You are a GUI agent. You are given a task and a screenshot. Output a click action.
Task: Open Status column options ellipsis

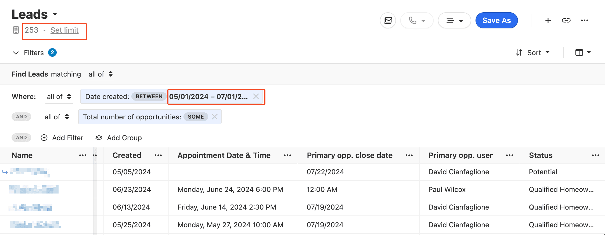(596, 156)
